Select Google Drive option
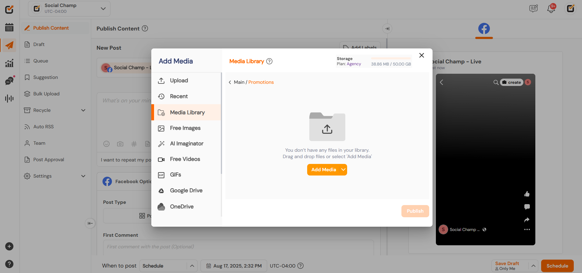The image size is (582, 273). pos(186,190)
